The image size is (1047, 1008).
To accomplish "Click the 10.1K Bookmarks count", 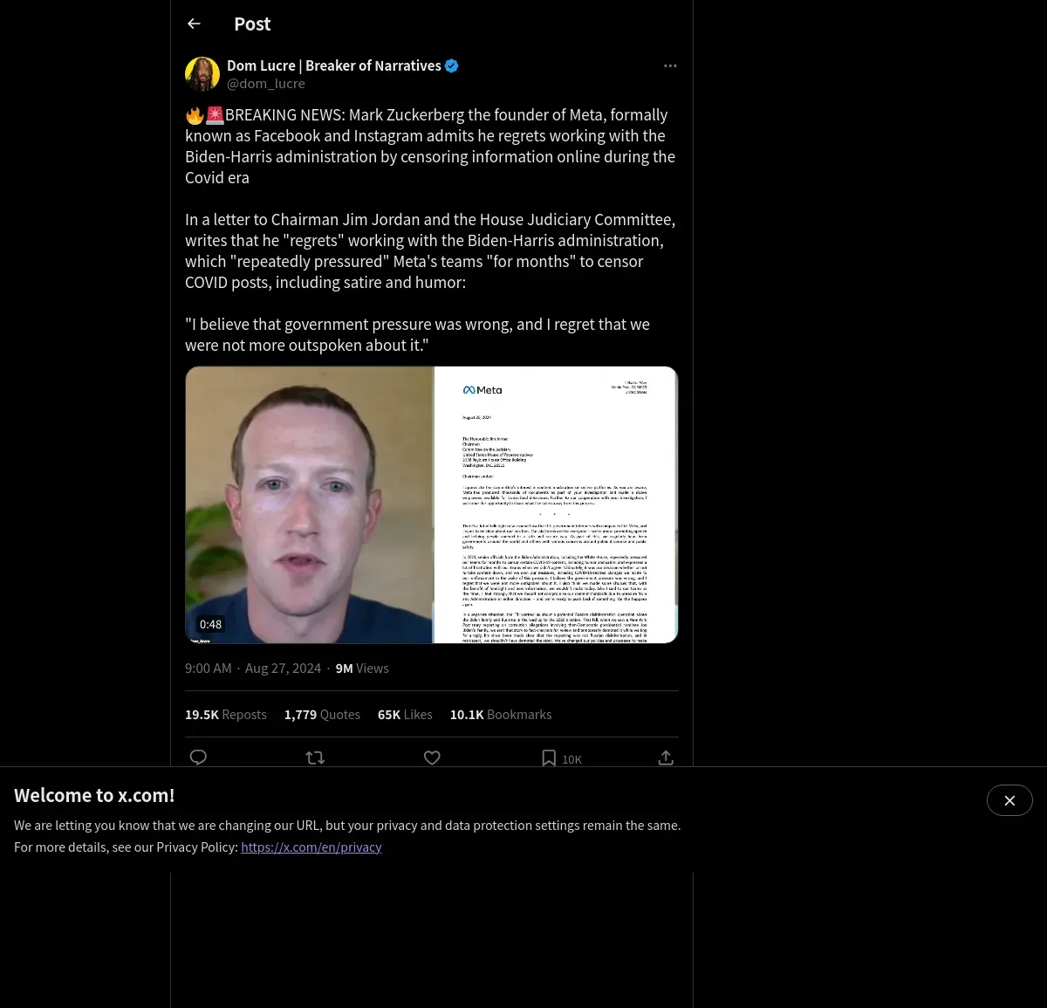I will click(501, 714).
